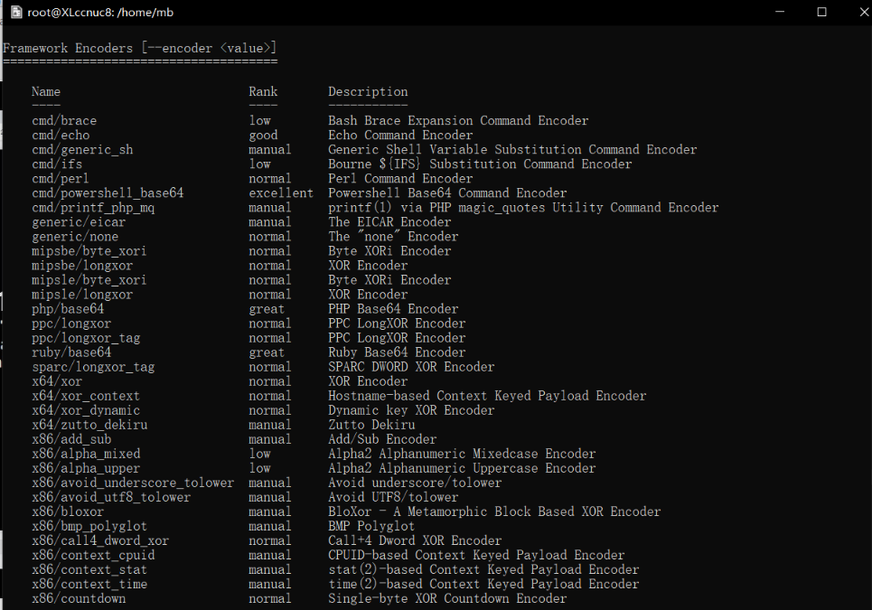Click the 'Rank' column header
872x610 pixels.
[263, 92]
